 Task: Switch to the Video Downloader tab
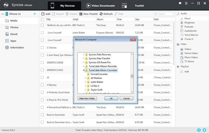(x=101, y=6)
